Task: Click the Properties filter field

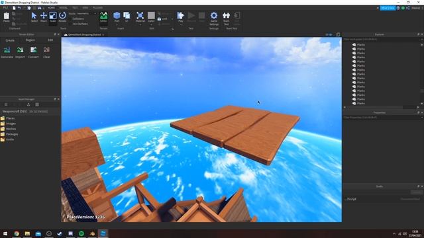Action: point(382,118)
